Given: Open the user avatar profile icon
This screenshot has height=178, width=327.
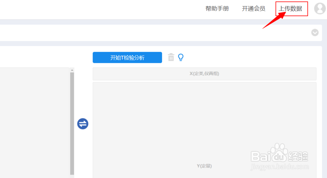Looking at the screenshot, I should pos(320,9).
